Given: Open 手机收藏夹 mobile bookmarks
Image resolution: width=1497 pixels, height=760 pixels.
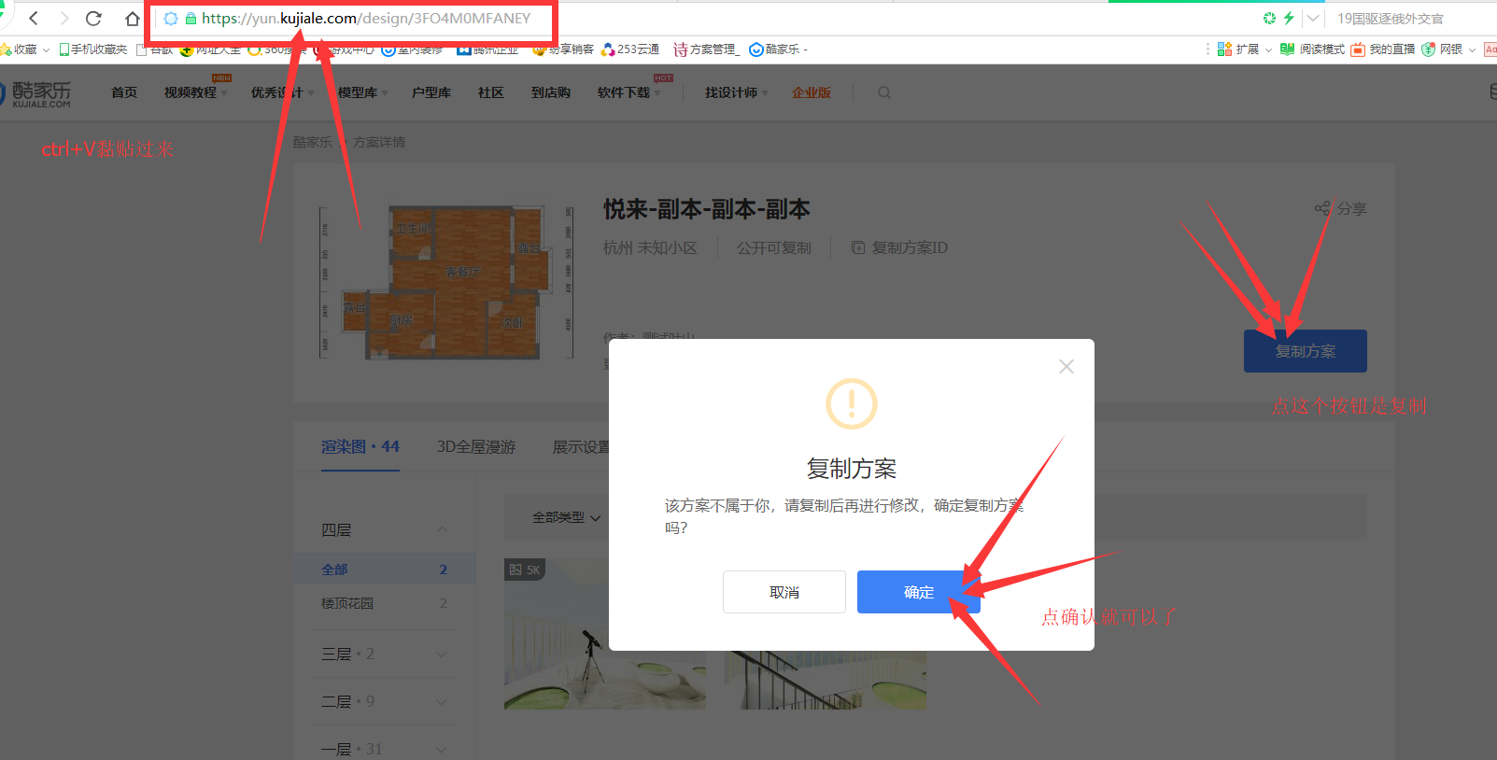Looking at the screenshot, I should [92, 49].
